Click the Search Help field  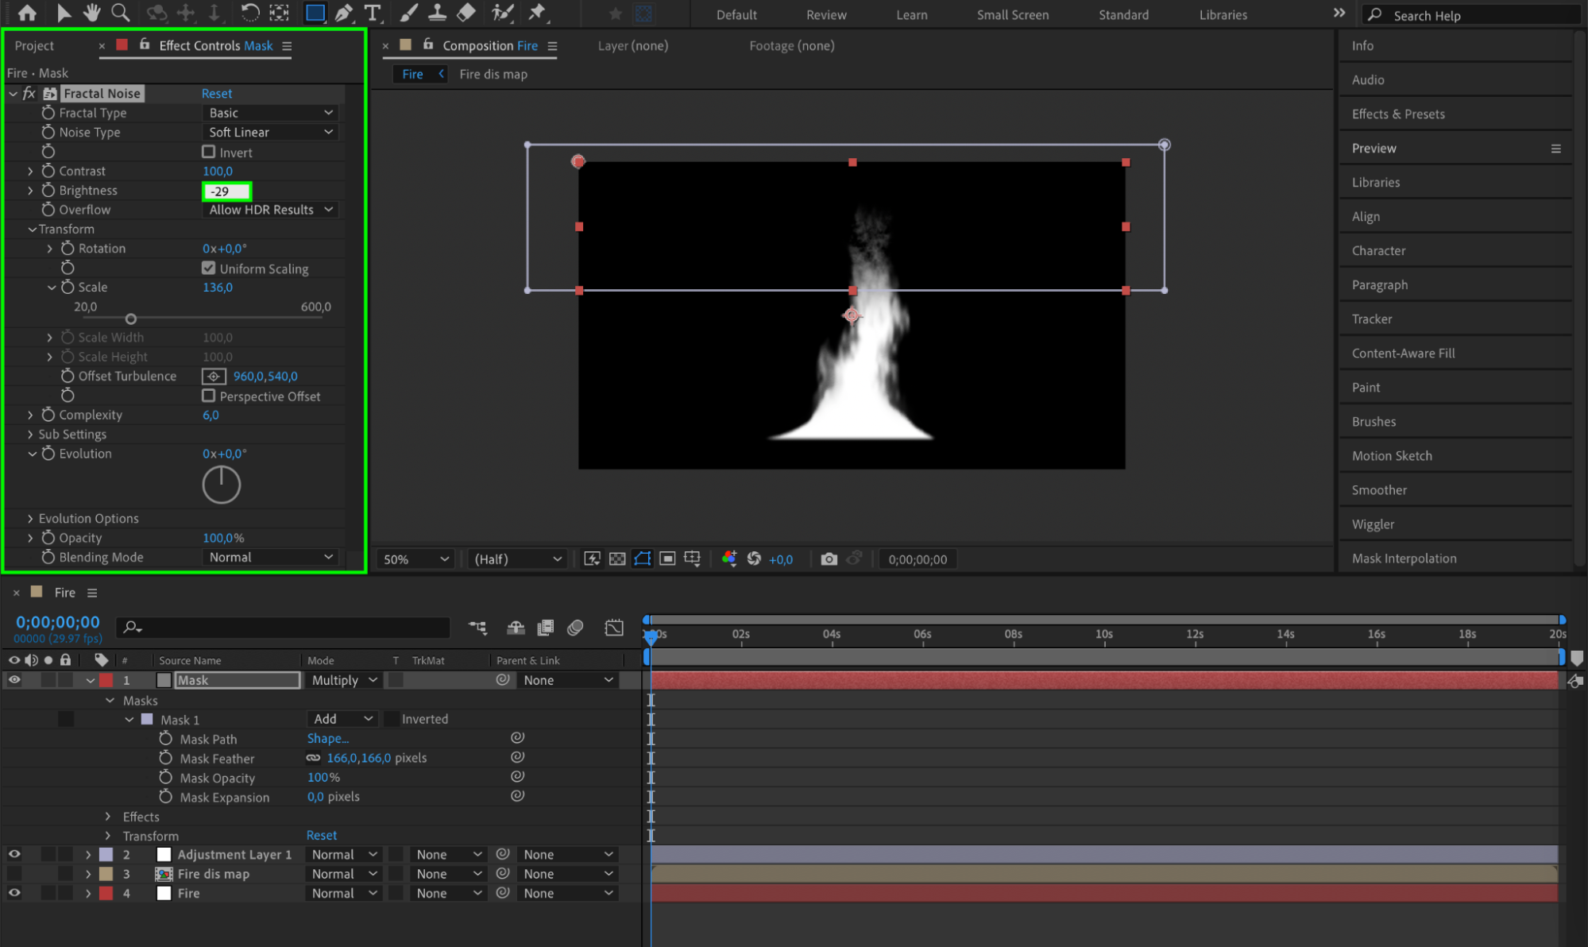(x=1470, y=15)
